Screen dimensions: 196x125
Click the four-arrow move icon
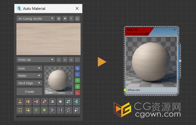59,19
